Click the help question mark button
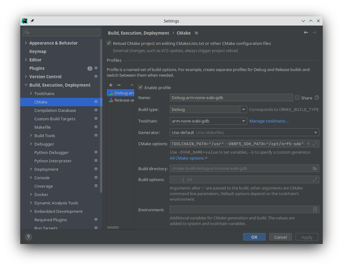Image resolution: width=343 pixels, height=268 pixels. (x=28, y=237)
